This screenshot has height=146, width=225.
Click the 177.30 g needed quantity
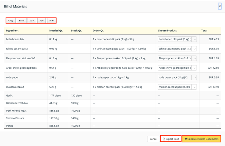pyautogui.click(x=54, y=118)
